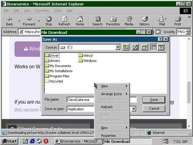Switch to File Download taskbar button

pyautogui.click(x=128, y=141)
